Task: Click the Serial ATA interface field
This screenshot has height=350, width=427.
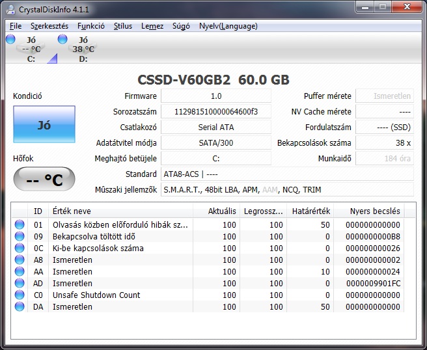Action: coord(216,127)
